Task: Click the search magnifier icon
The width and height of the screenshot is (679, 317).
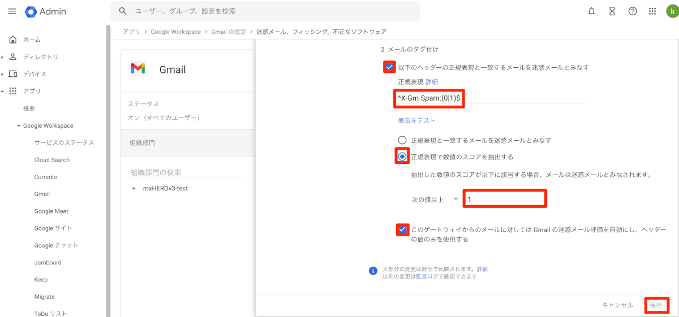Action: tap(123, 11)
